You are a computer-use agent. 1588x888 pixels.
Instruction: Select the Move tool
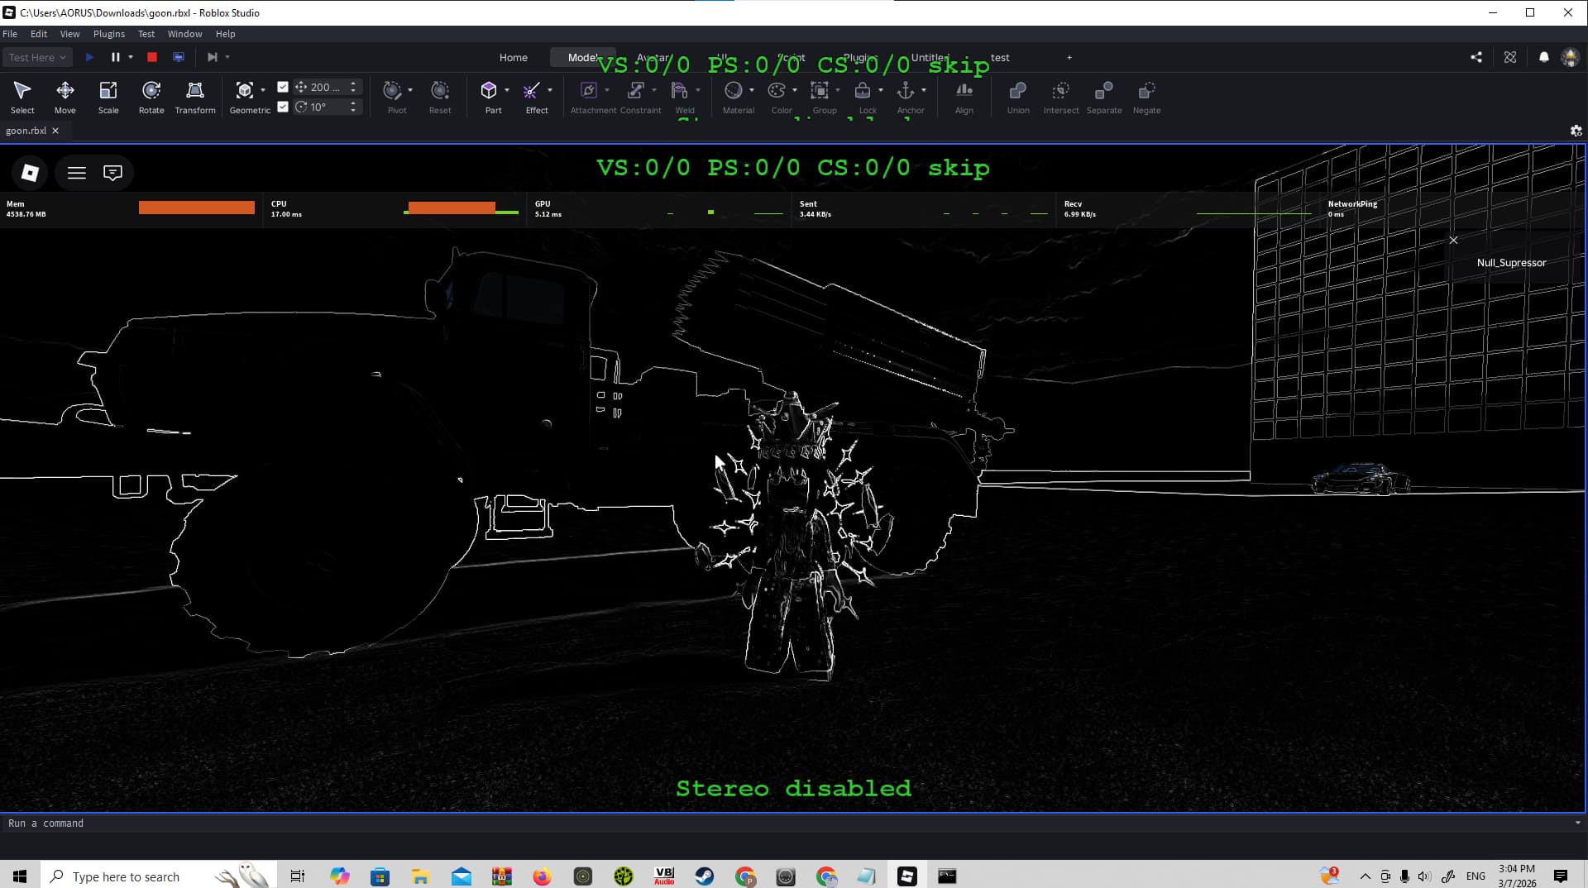[x=65, y=97]
